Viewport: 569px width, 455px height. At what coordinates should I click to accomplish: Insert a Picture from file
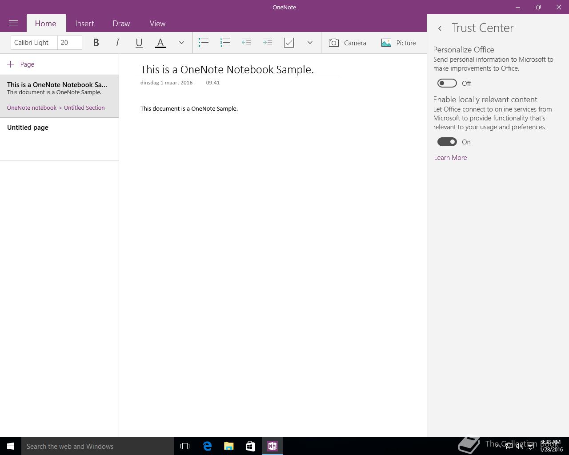pos(399,43)
